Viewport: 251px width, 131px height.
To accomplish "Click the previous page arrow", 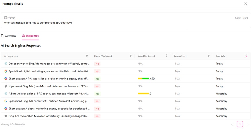I will point(232,124).
